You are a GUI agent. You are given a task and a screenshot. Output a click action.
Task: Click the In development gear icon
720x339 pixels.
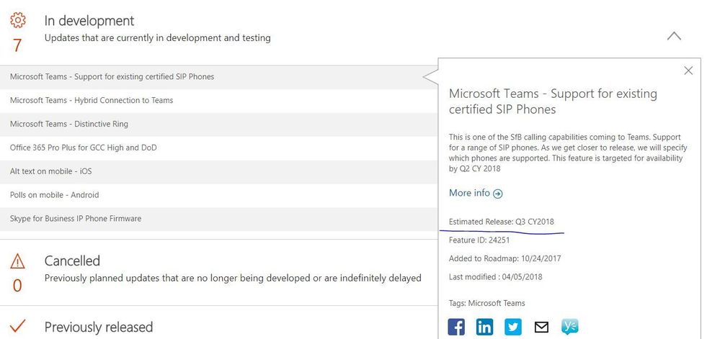point(17,20)
